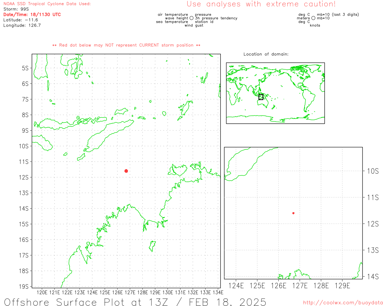Click the 'sea temperature' legend label
The width and height of the screenshot is (383, 306).
point(172,22)
